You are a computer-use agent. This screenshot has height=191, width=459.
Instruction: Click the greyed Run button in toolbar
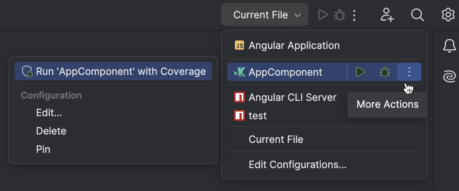[323, 15]
